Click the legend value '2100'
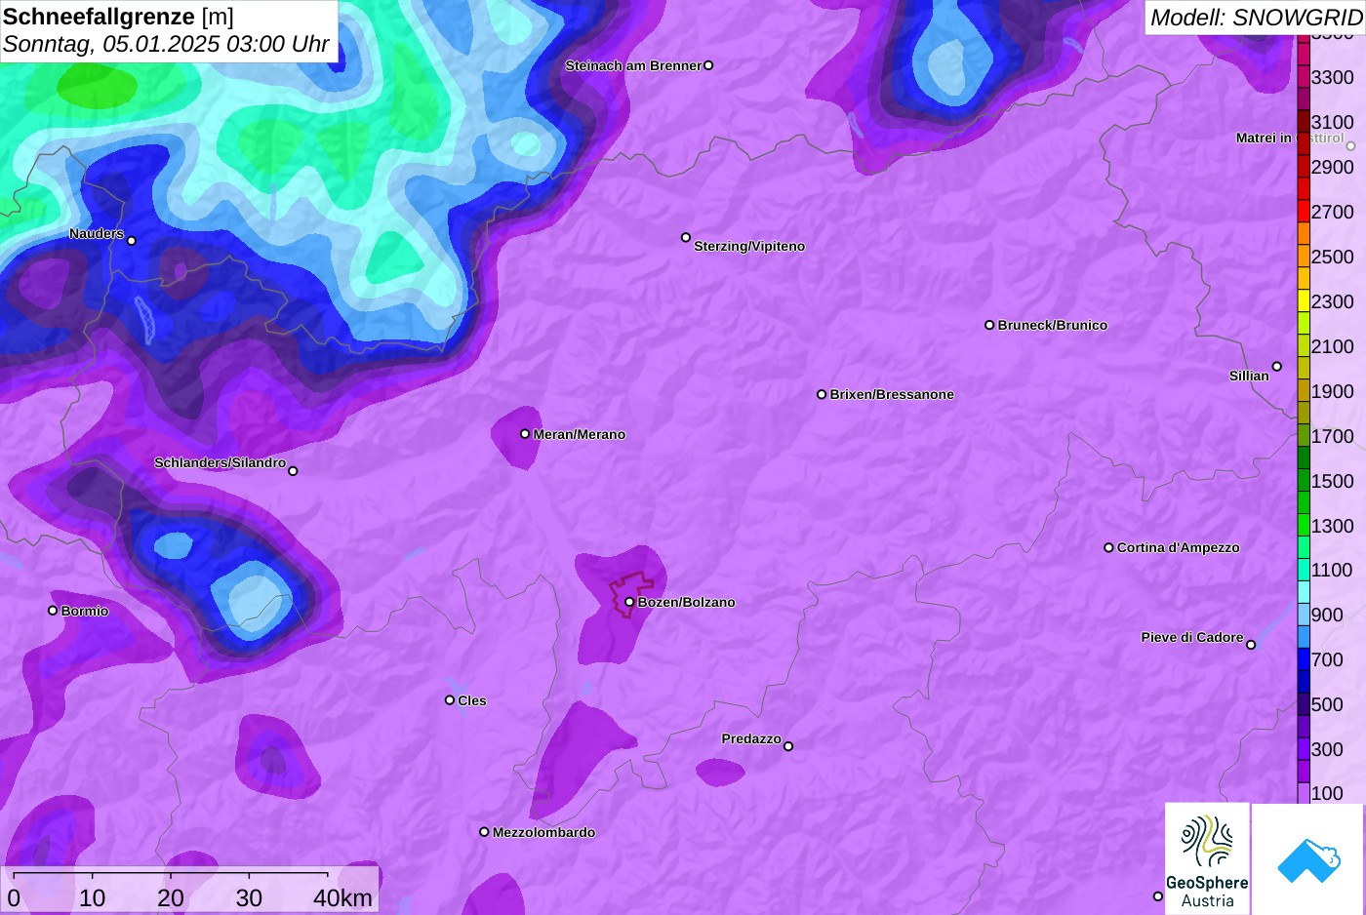Screen dimensions: 1366x915 (1333, 346)
